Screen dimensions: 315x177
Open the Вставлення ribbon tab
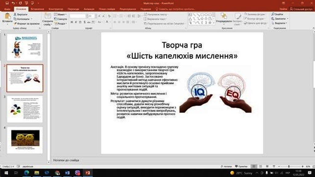pos(37,9)
